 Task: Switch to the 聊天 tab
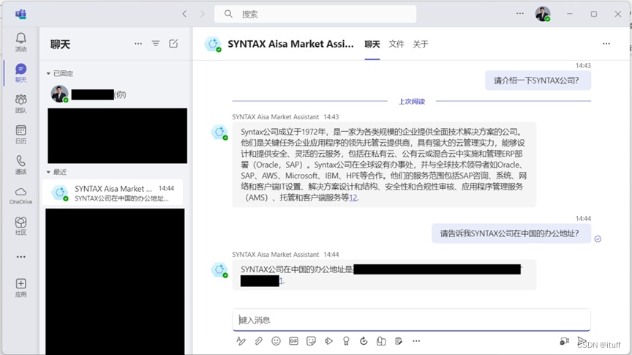[372, 44]
